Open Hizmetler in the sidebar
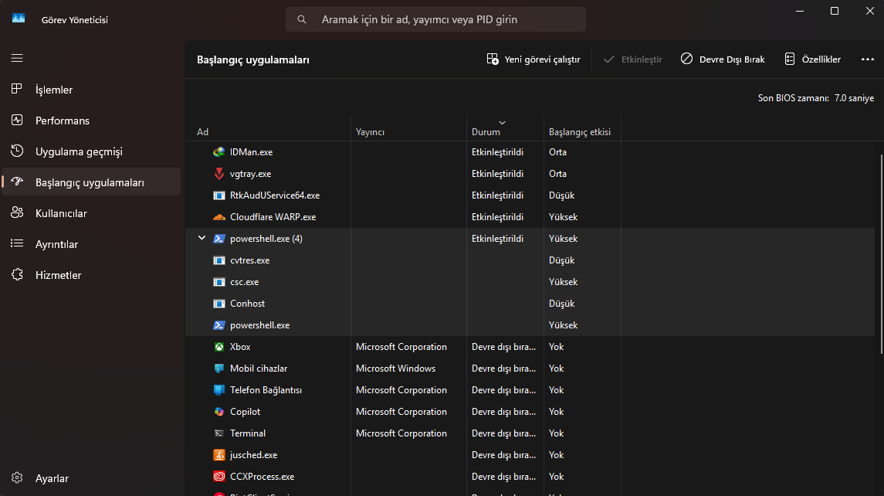The height and width of the screenshot is (496, 884). tap(91, 275)
